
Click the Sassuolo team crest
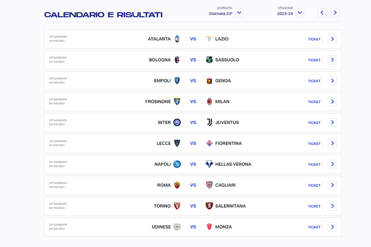tap(209, 60)
